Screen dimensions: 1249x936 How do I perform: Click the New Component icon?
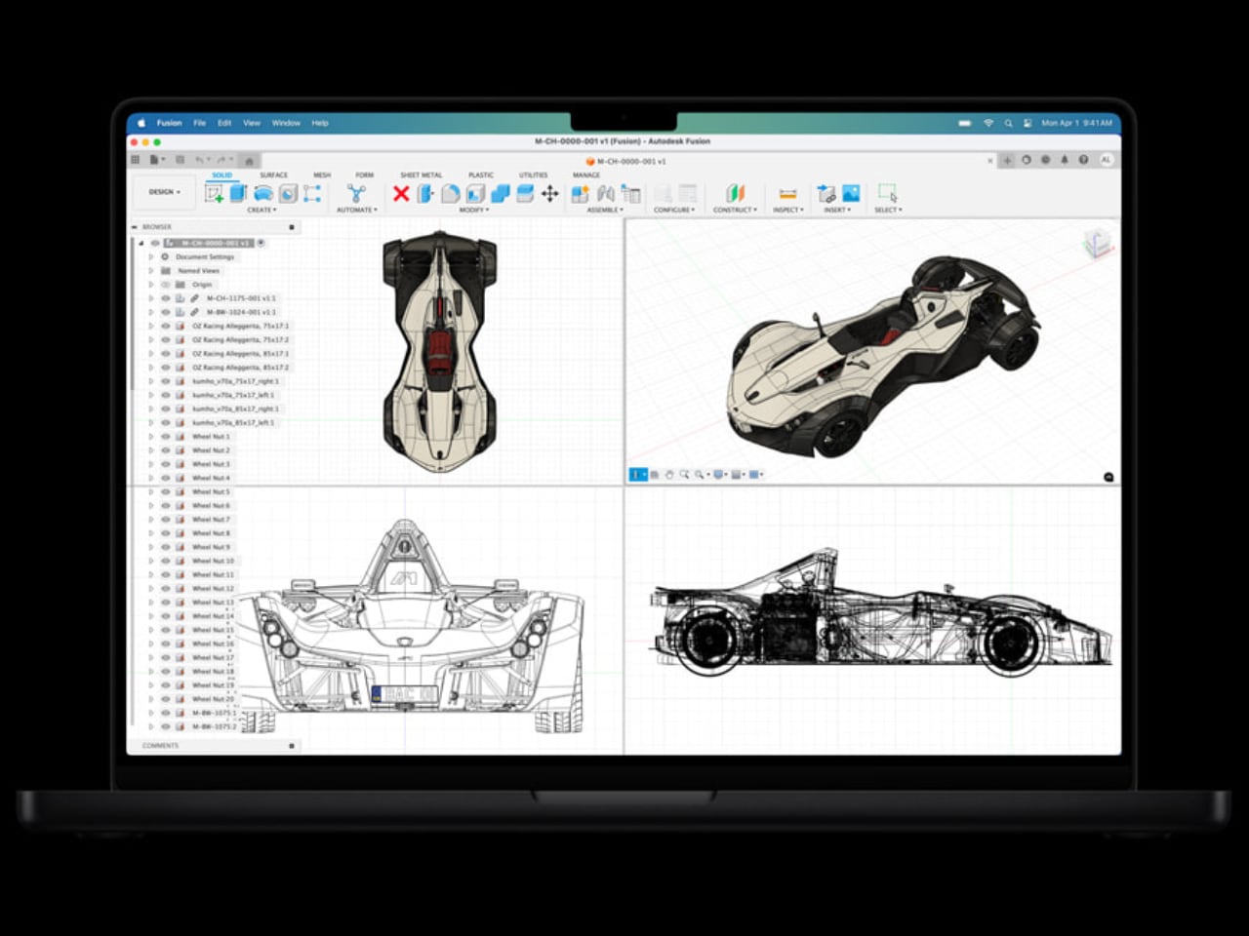tap(581, 193)
